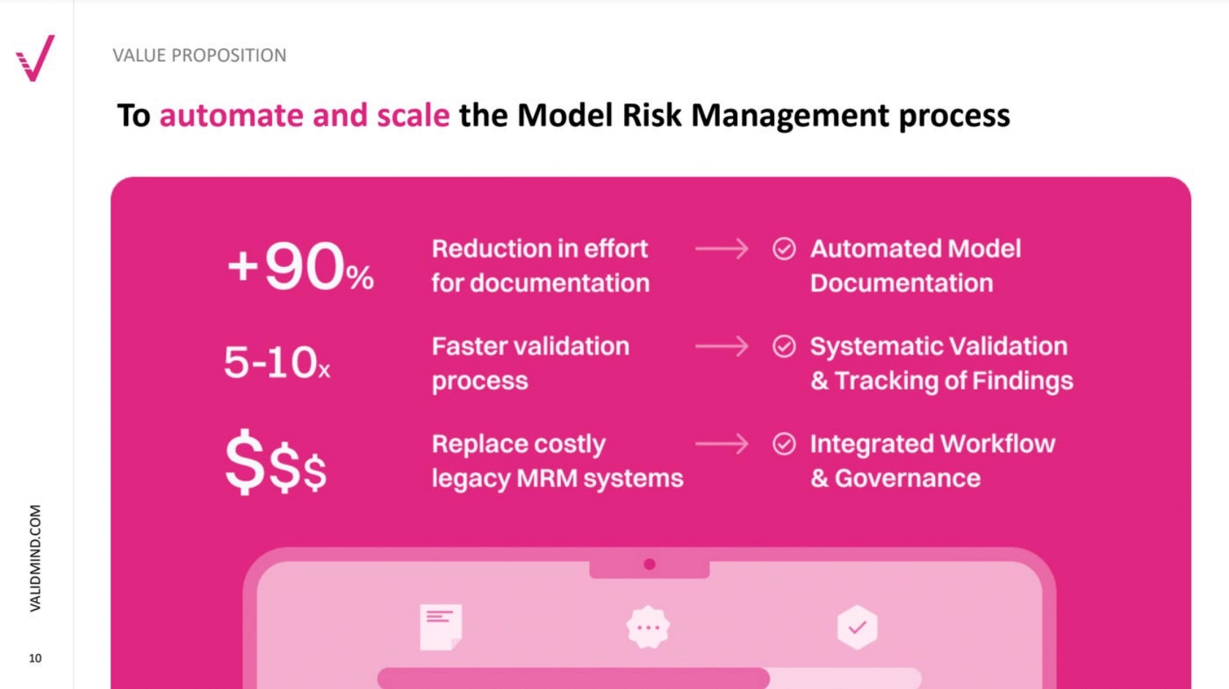The width and height of the screenshot is (1229, 689).
Task: Click the arrow after Replace costly legacy
Action: click(x=721, y=443)
